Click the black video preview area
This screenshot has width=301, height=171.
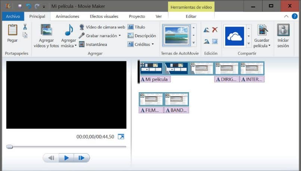(x=66, y=95)
